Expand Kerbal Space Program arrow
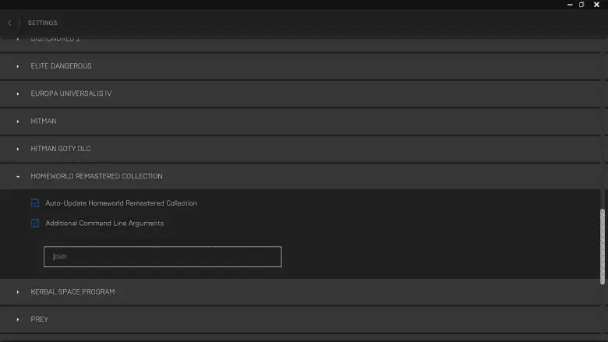Screen dimensions: 608x342 [18, 292]
